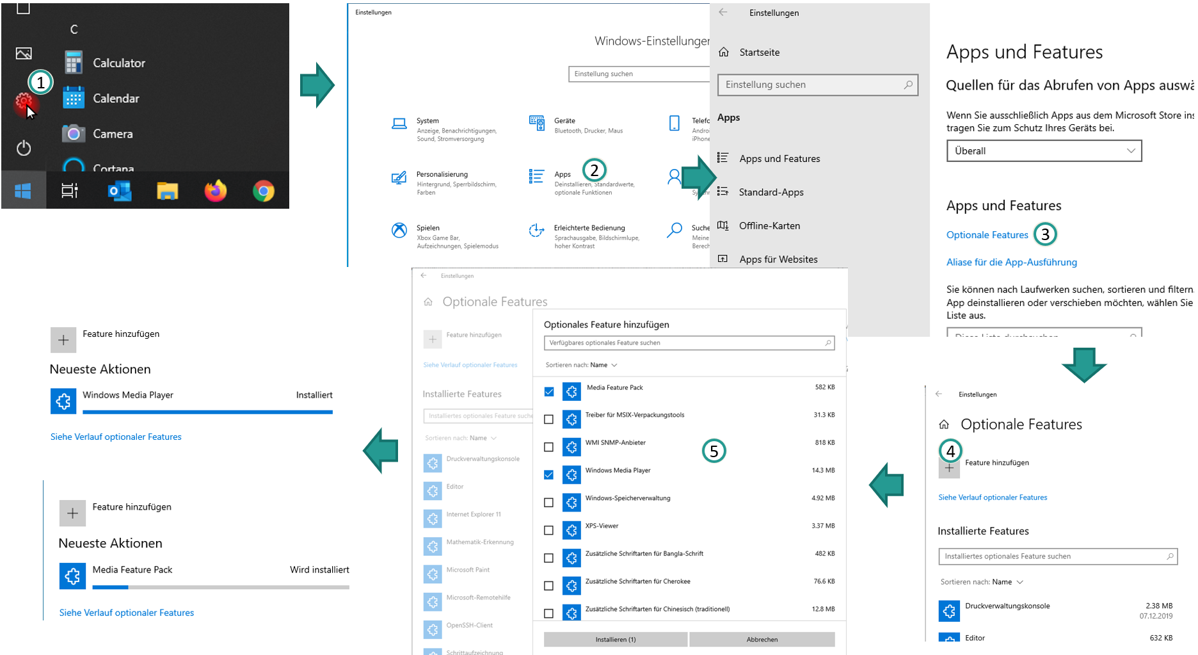Go back using arrow above Startseite
The height and width of the screenshot is (655, 1198).
tap(723, 12)
